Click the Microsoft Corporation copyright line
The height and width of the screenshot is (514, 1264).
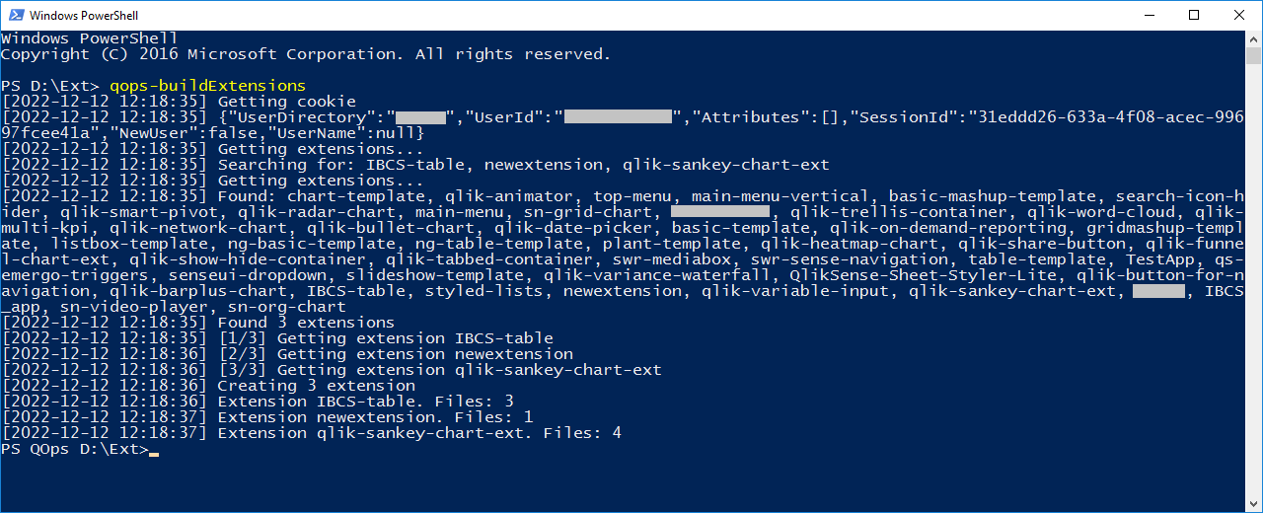click(306, 54)
